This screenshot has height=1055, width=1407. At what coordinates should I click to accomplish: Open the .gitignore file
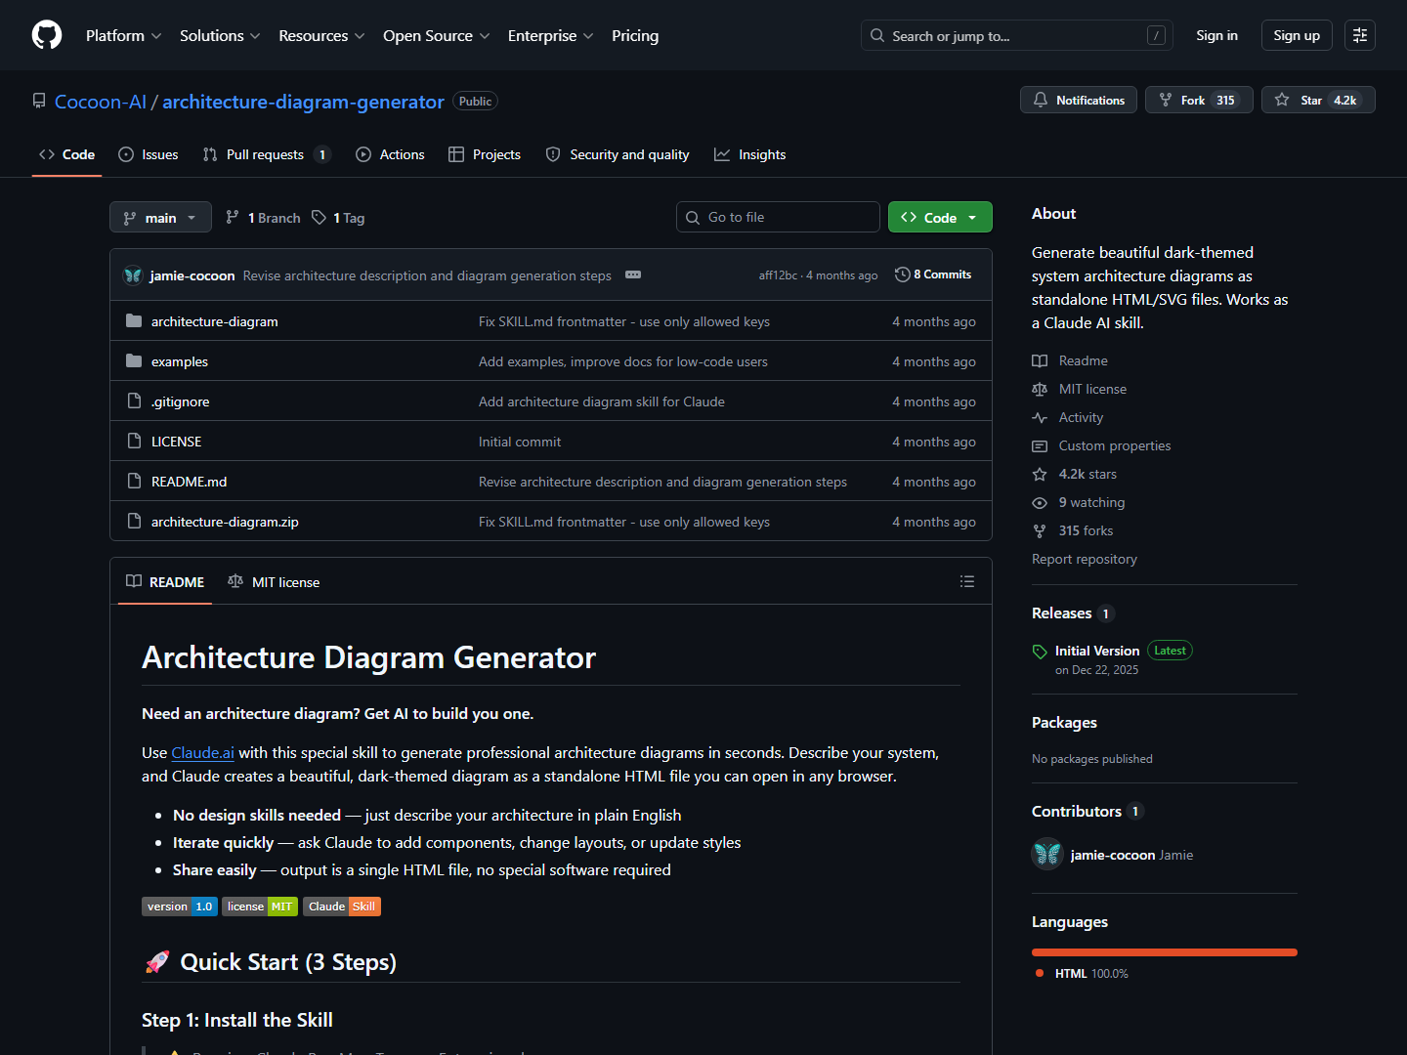pyautogui.click(x=181, y=401)
